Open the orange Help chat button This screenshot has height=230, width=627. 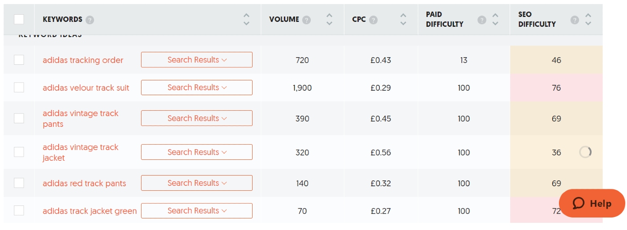point(592,204)
